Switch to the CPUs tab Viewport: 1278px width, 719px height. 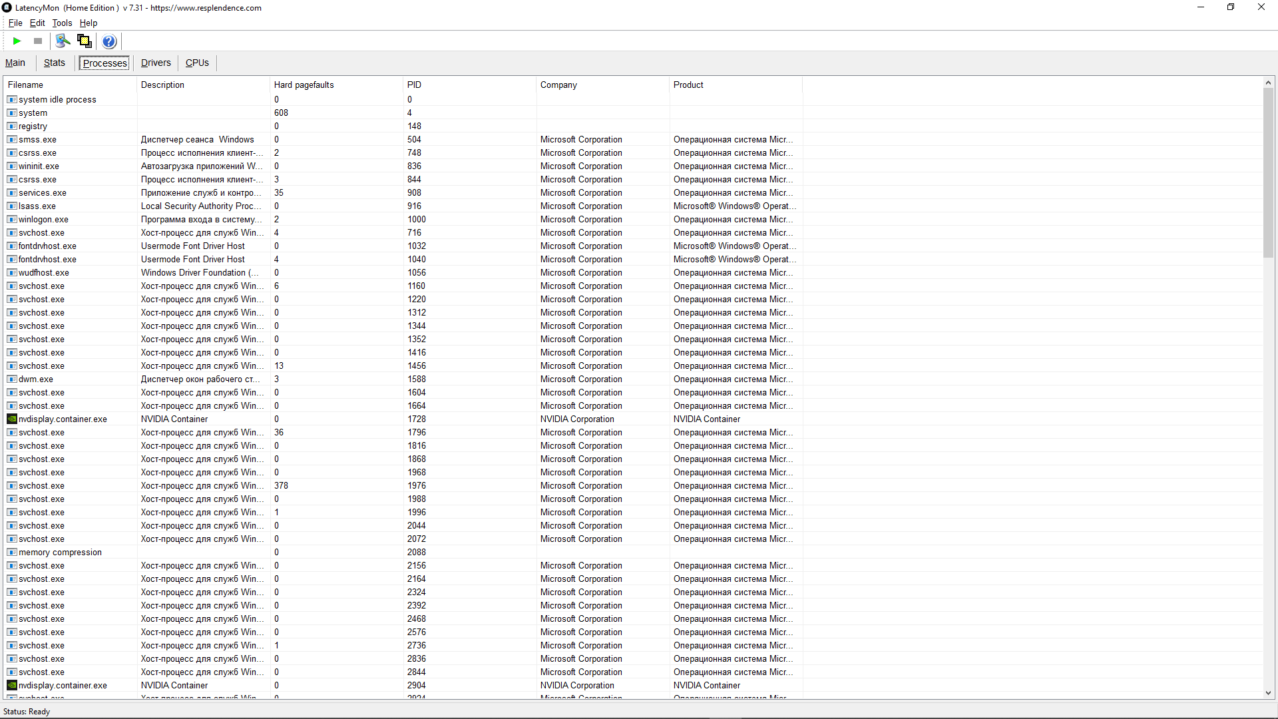197,63
